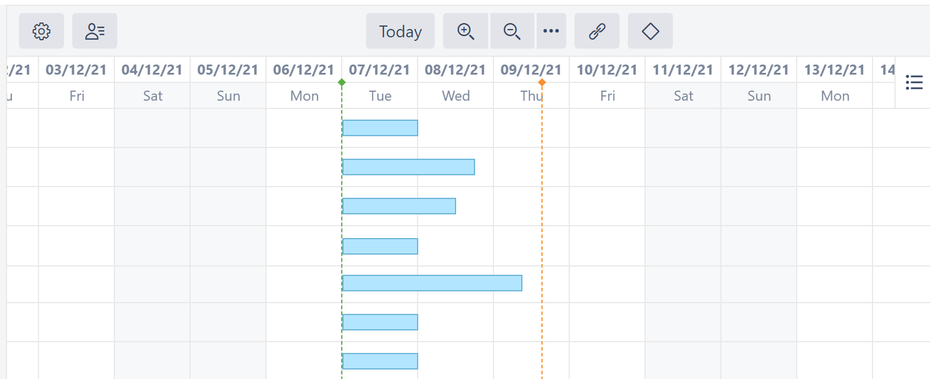
Task: Select the milestone diamond tool
Action: 650,31
